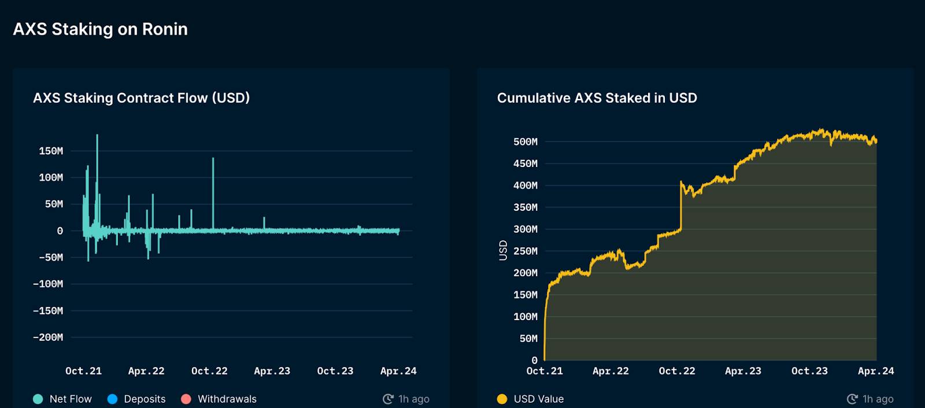
Task: Click '1h ago' below the Cumulative AXS chart
Action: (878, 399)
